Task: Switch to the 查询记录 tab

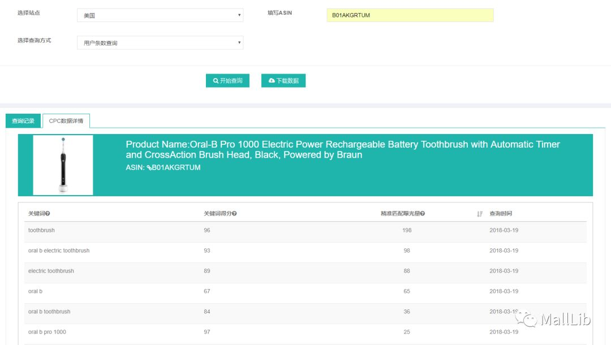Action: click(x=23, y=120)
